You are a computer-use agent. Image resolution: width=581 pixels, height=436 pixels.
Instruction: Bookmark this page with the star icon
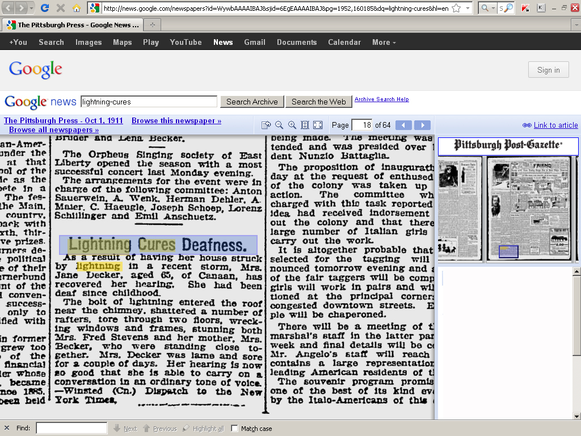(457, 8)
